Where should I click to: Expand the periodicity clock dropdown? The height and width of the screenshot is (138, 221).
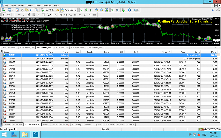pyautogui.click(x=132, y=10)
